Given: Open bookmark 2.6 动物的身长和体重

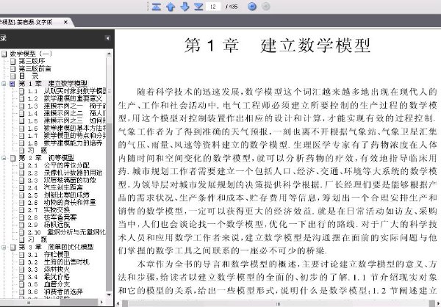Looking at the screenshot, I should [x=62, y=203].
